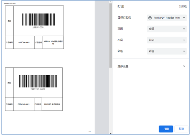Open the 彩色 color mode dropdown
190x135 pixels.
(167, 51)
